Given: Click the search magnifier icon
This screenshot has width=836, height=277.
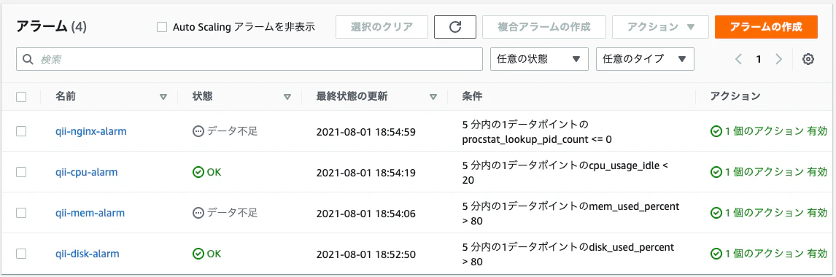Looking at the screenshot, I should tap(28, 59).
